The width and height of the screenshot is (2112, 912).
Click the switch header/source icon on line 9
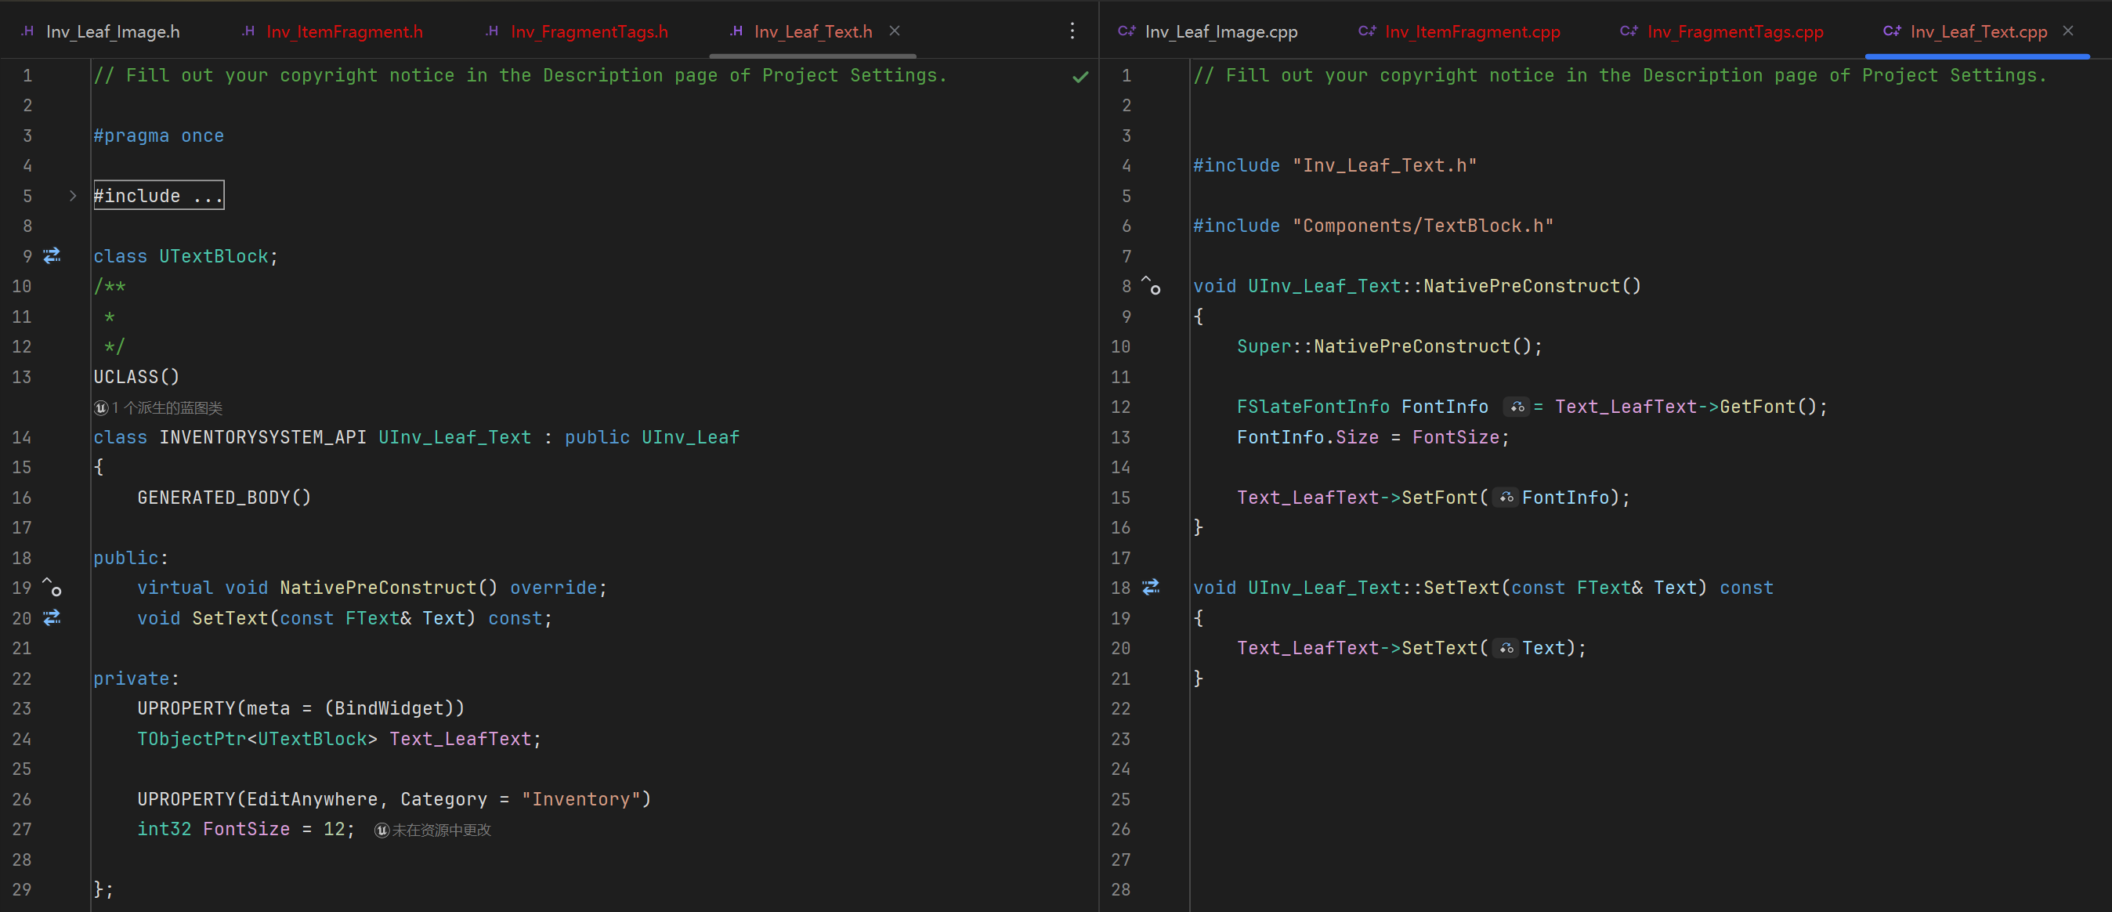[52, 256]
